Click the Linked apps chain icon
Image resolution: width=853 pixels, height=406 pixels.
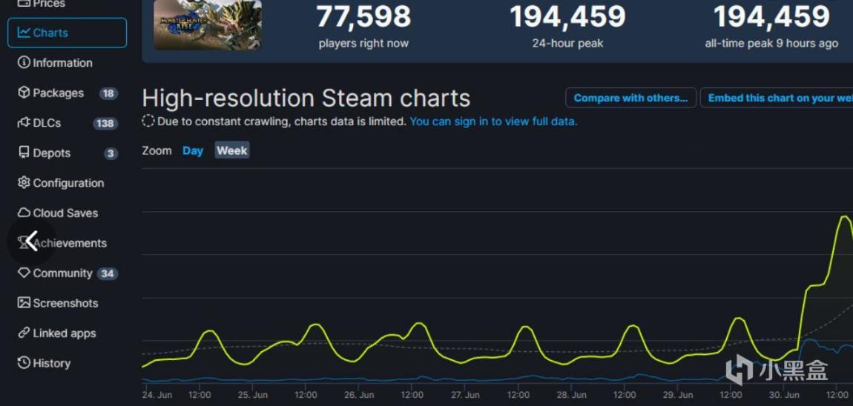click(24, 333)
